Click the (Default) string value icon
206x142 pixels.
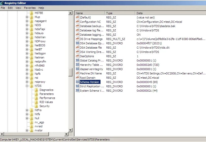coord(78,17)
